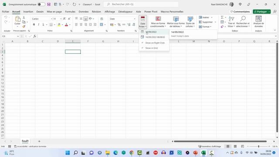Open Rechercher et sélectionner menu
279x157 pixels.
tap(243, 22)
